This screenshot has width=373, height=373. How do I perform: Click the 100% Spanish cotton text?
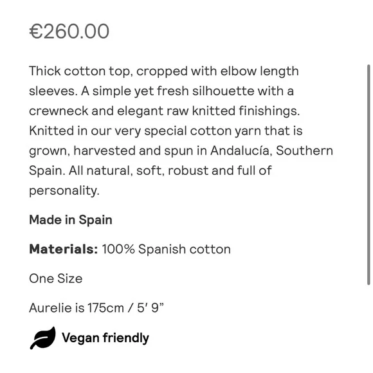(167, 249)
